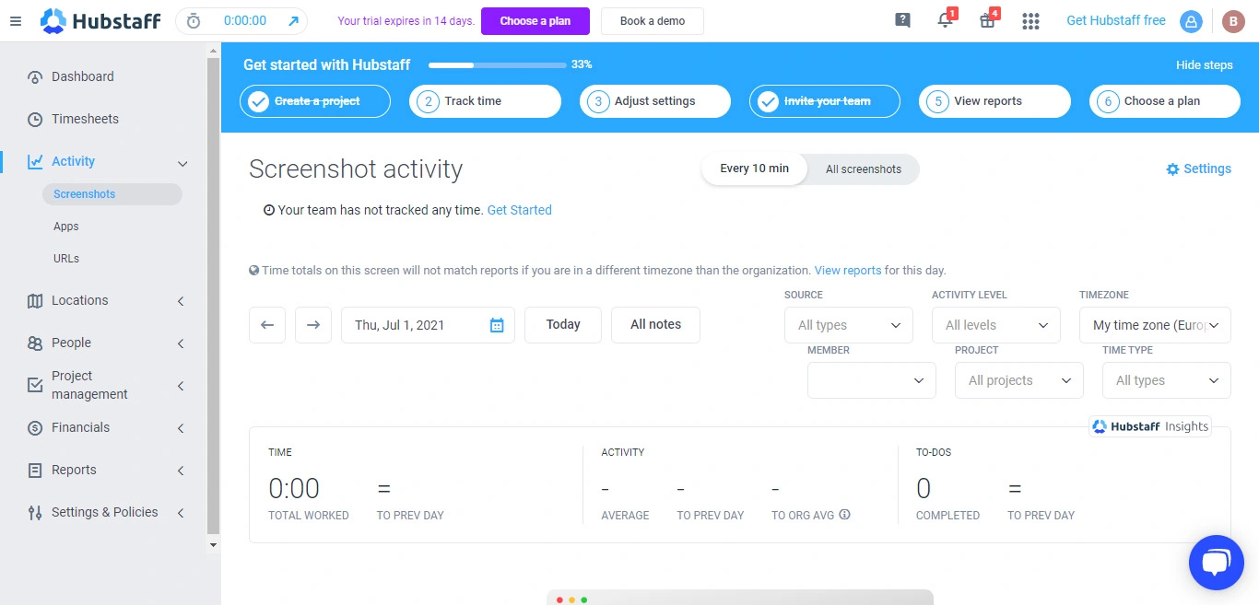Open the Hubstaff chat widget
The height and width of the screenshot is (605, 1259).
(x=1216, y=562)
